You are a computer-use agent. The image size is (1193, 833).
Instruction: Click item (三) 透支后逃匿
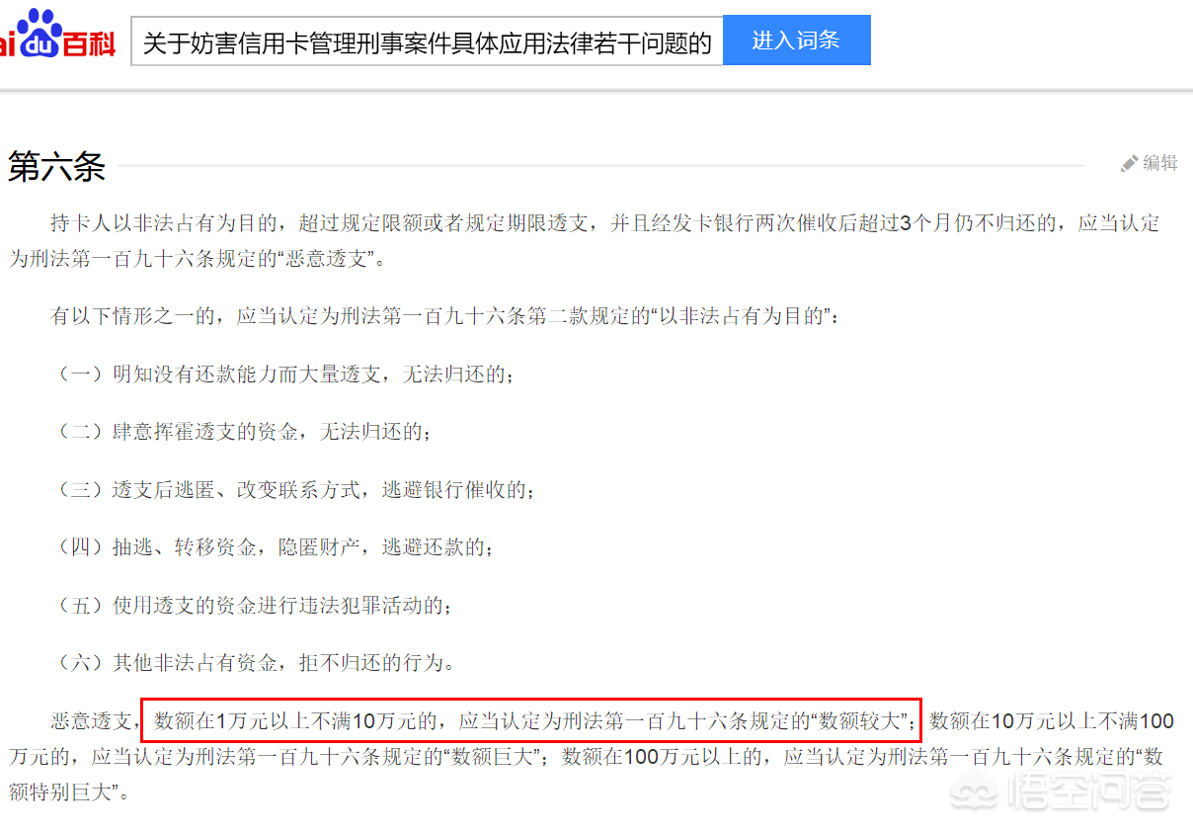(x=293, y=489)
